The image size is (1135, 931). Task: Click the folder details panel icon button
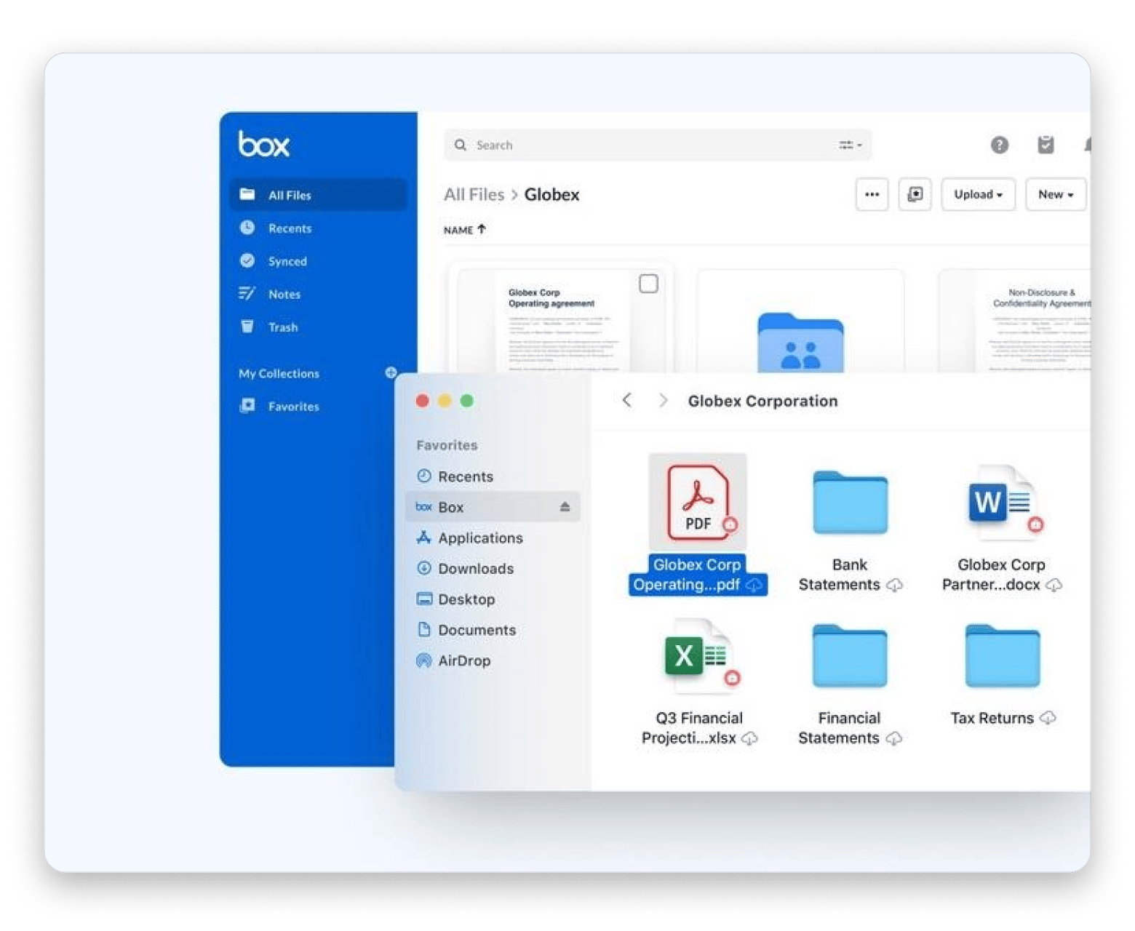pyautogui.click(x=915, y=194)
